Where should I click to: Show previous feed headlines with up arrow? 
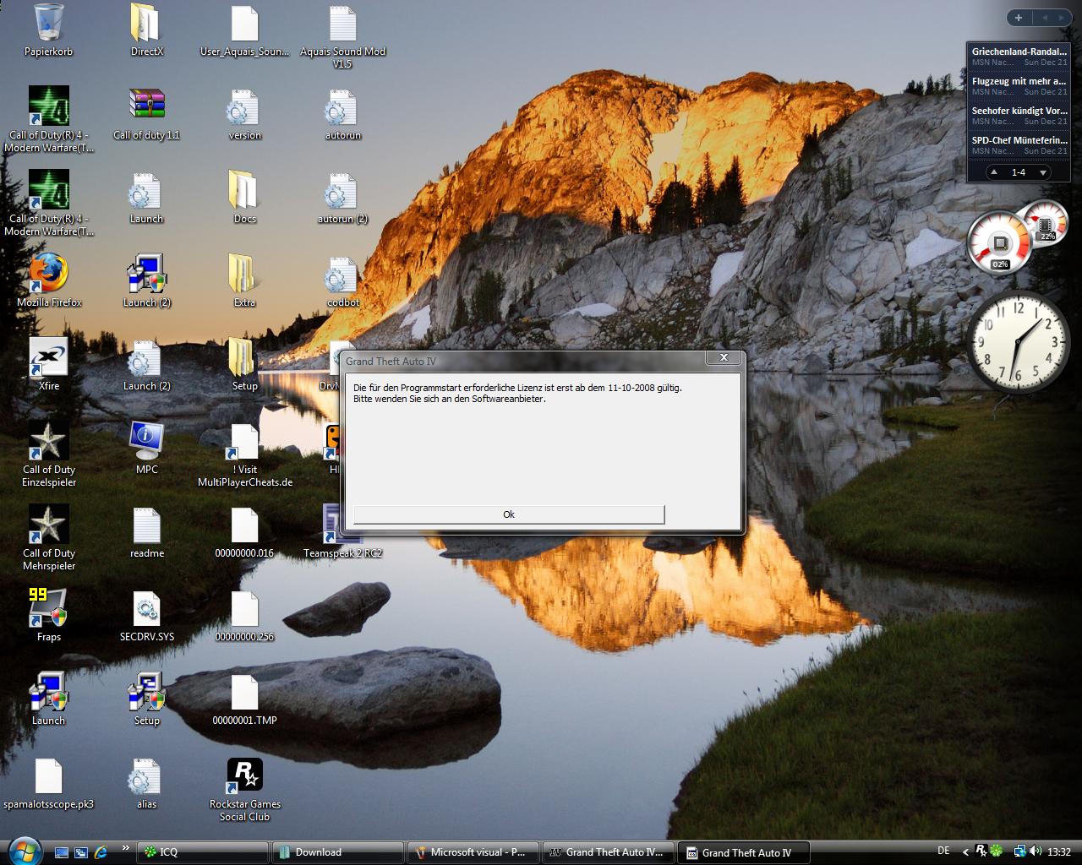pos(994,172)
